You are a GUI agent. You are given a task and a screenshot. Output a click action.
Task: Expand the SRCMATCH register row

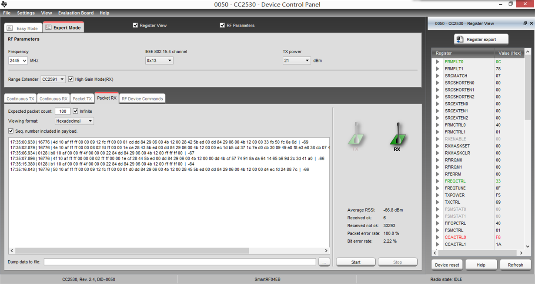438,76
